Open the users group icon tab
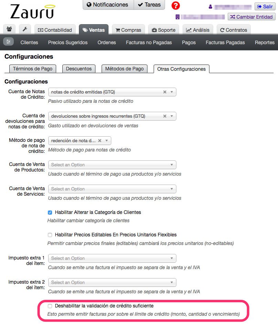Image resolution: width=278 pixels, height=324 pixels. pyautogui.click(x=9, y=29)
